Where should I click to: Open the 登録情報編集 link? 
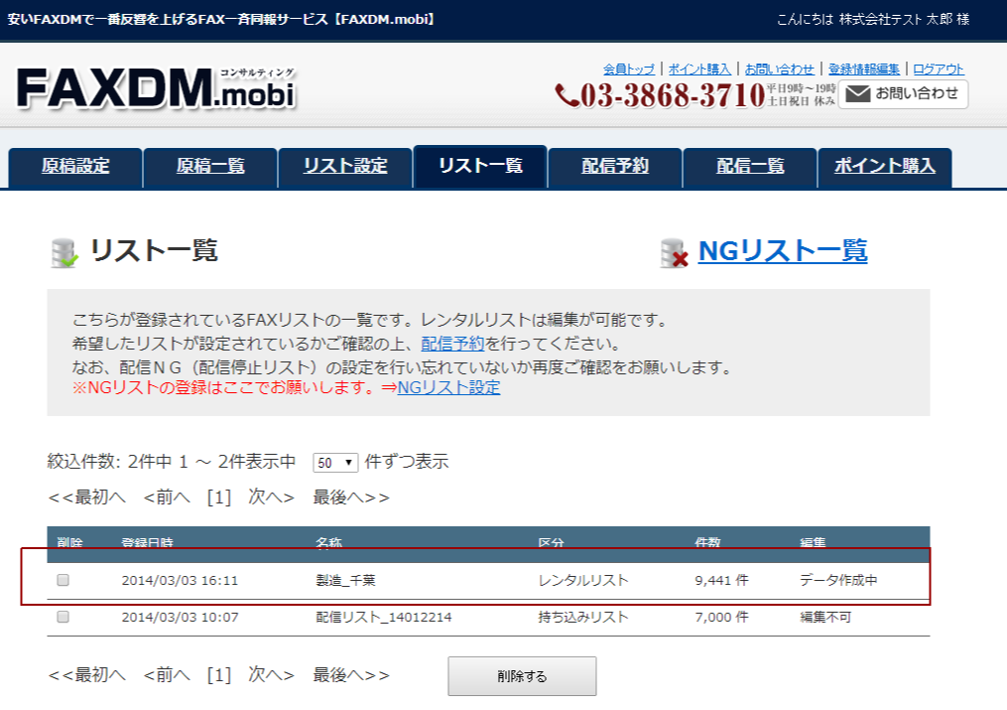864,69
